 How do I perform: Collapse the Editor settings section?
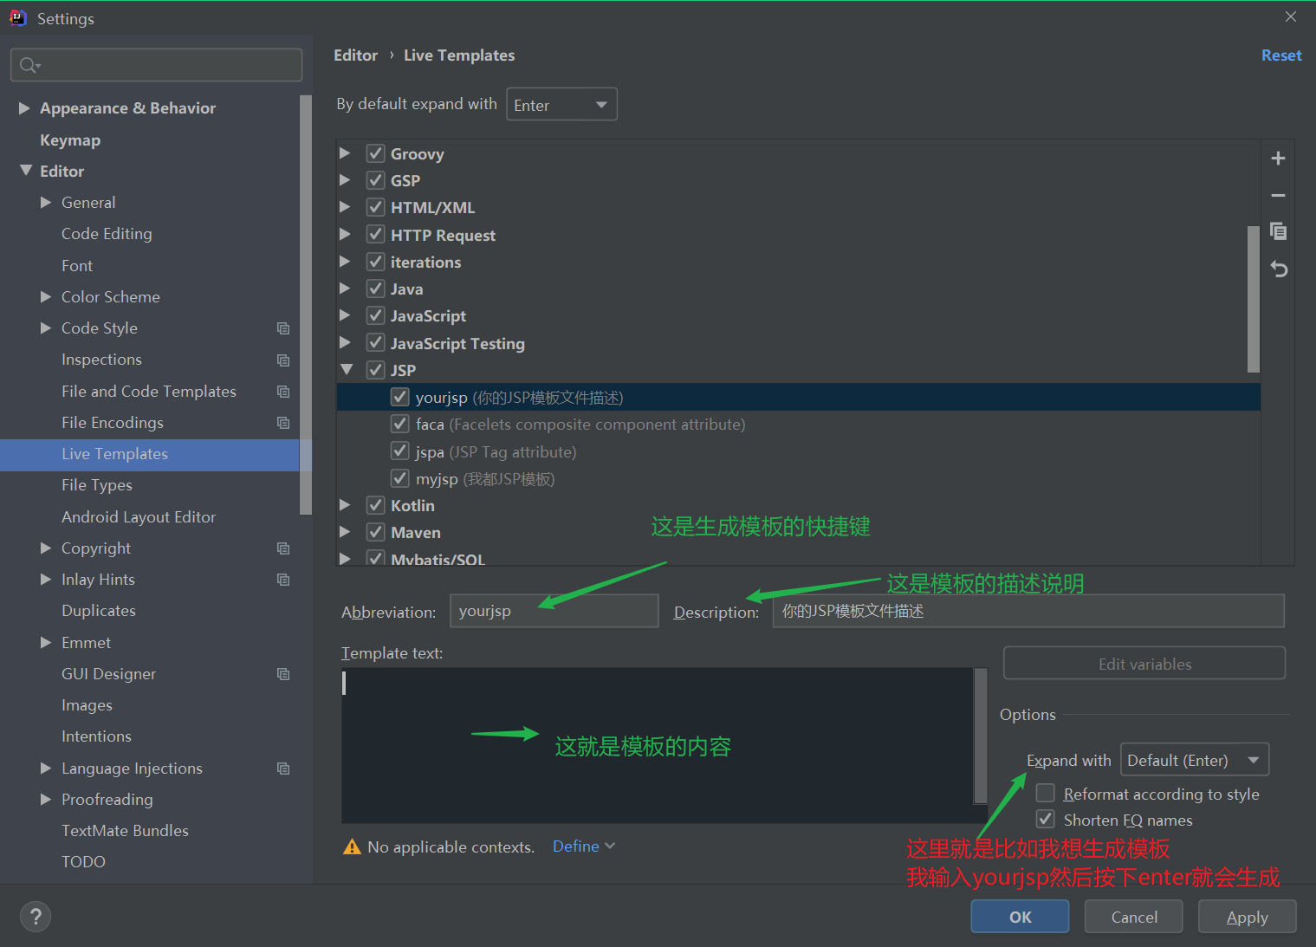(x=25, y=171)
